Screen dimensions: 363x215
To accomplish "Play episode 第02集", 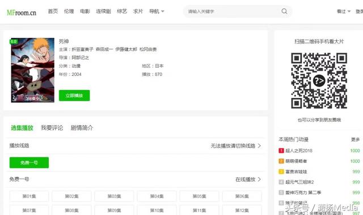I will pos(72,196).
